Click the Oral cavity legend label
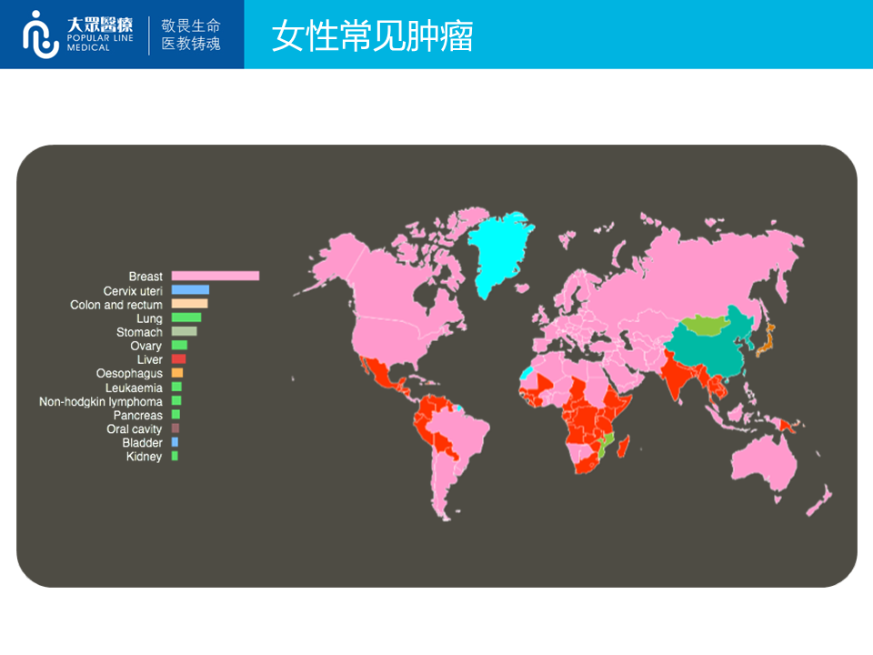The width and height of the screenshot is (873, 655). [x=135, y=429]
